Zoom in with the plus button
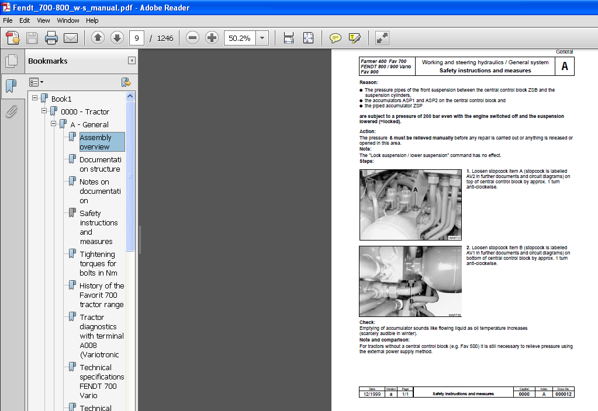Image resolution: width=598 pixels, height=411 pixels. (212, 38)
